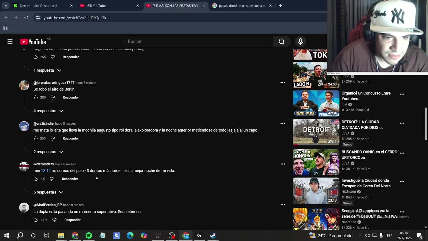Reload the current page
The width and height of the screenshot is (428, 241).
[x=26, y=18]
